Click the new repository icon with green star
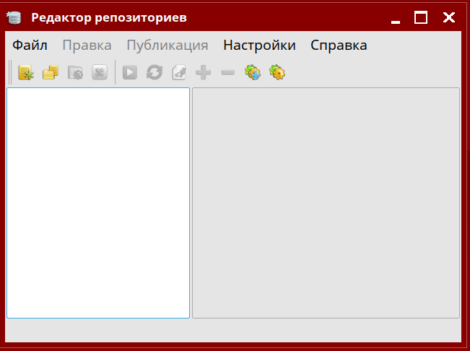 click(26, 72)
